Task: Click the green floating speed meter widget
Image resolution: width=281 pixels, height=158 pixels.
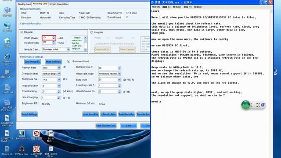Action: tap(245, 105)
